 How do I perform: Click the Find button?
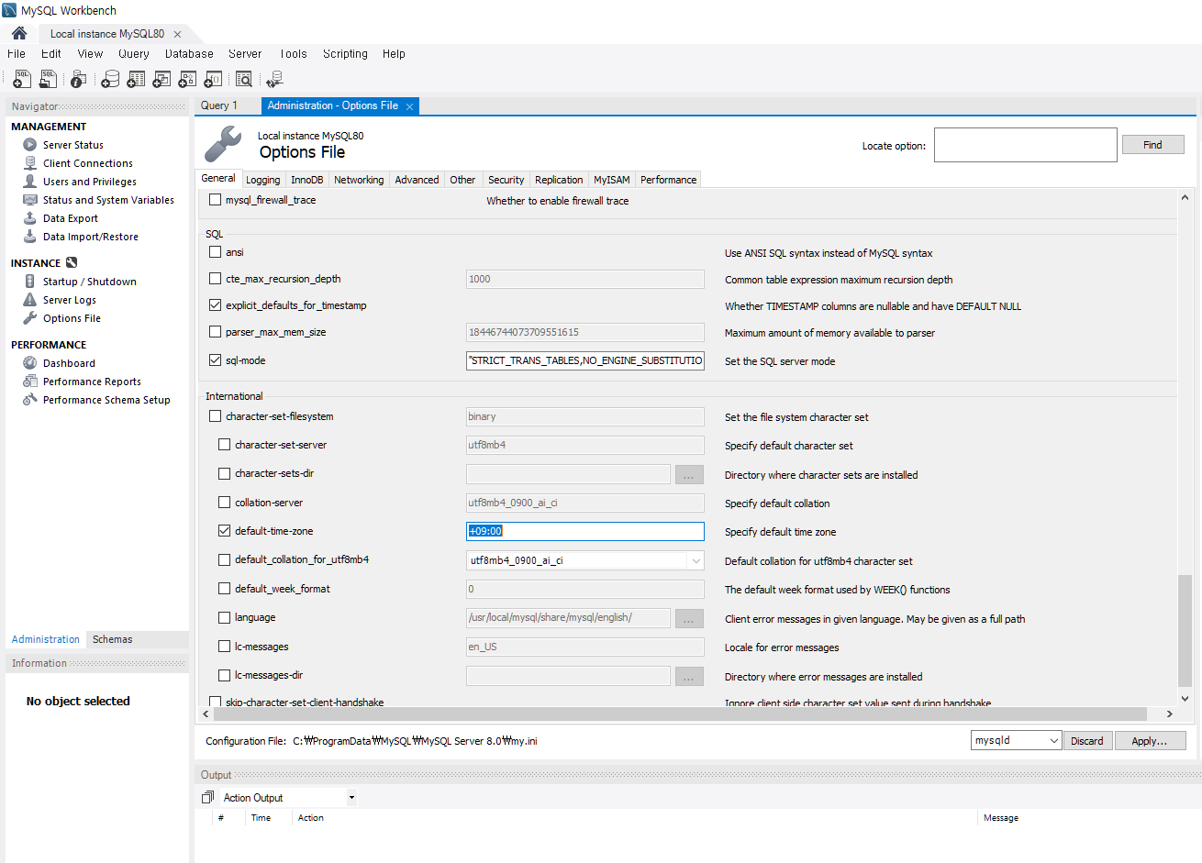[1153, 145]
